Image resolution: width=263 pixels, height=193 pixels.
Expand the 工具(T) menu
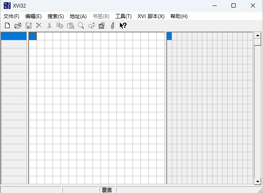click(x=123, y=16)
